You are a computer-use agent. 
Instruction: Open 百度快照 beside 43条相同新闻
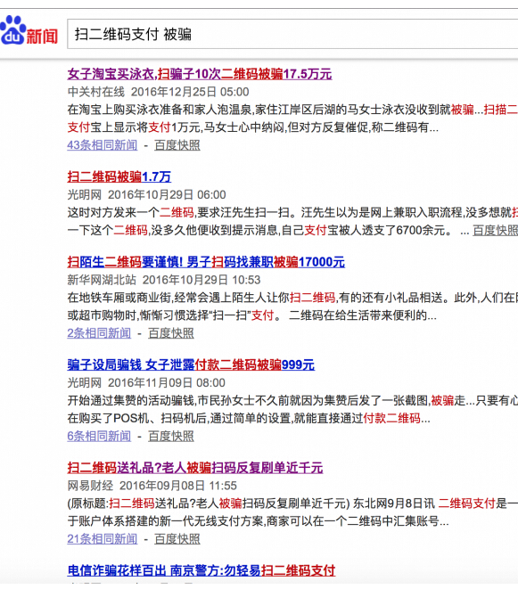click(x=177, y=145)
